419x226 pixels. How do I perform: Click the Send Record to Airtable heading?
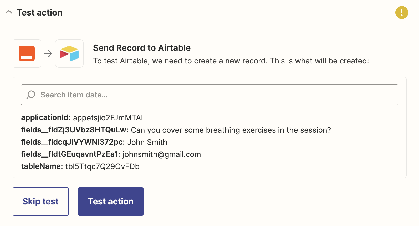142,48
